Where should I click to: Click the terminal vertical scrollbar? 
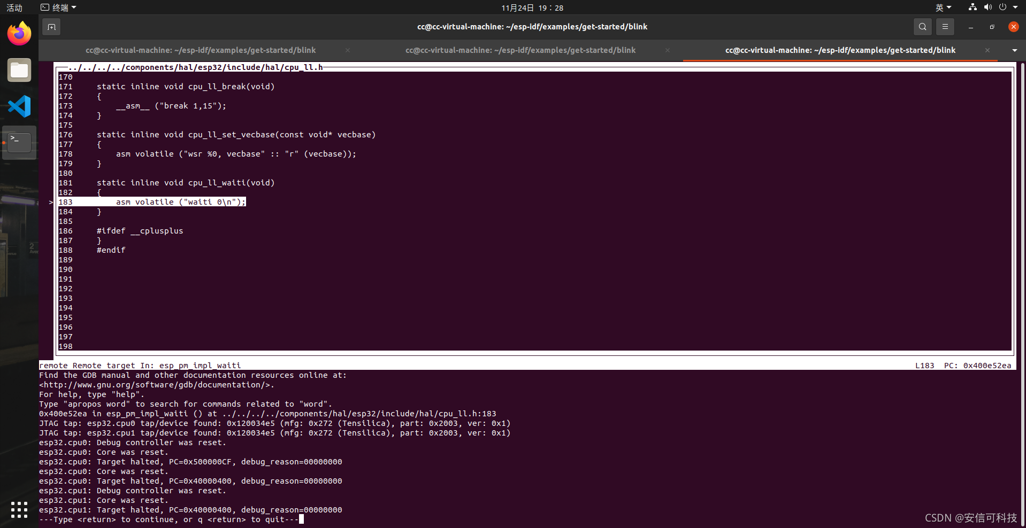point(1023,294)
